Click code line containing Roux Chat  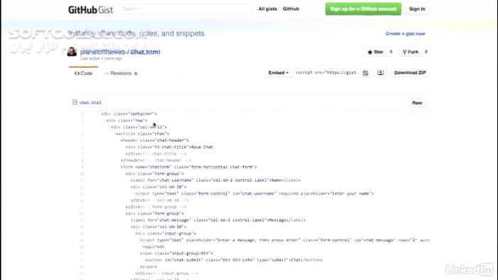(x=169, y=147)
